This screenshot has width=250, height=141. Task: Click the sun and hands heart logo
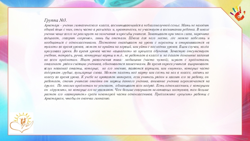click(22, 123)
